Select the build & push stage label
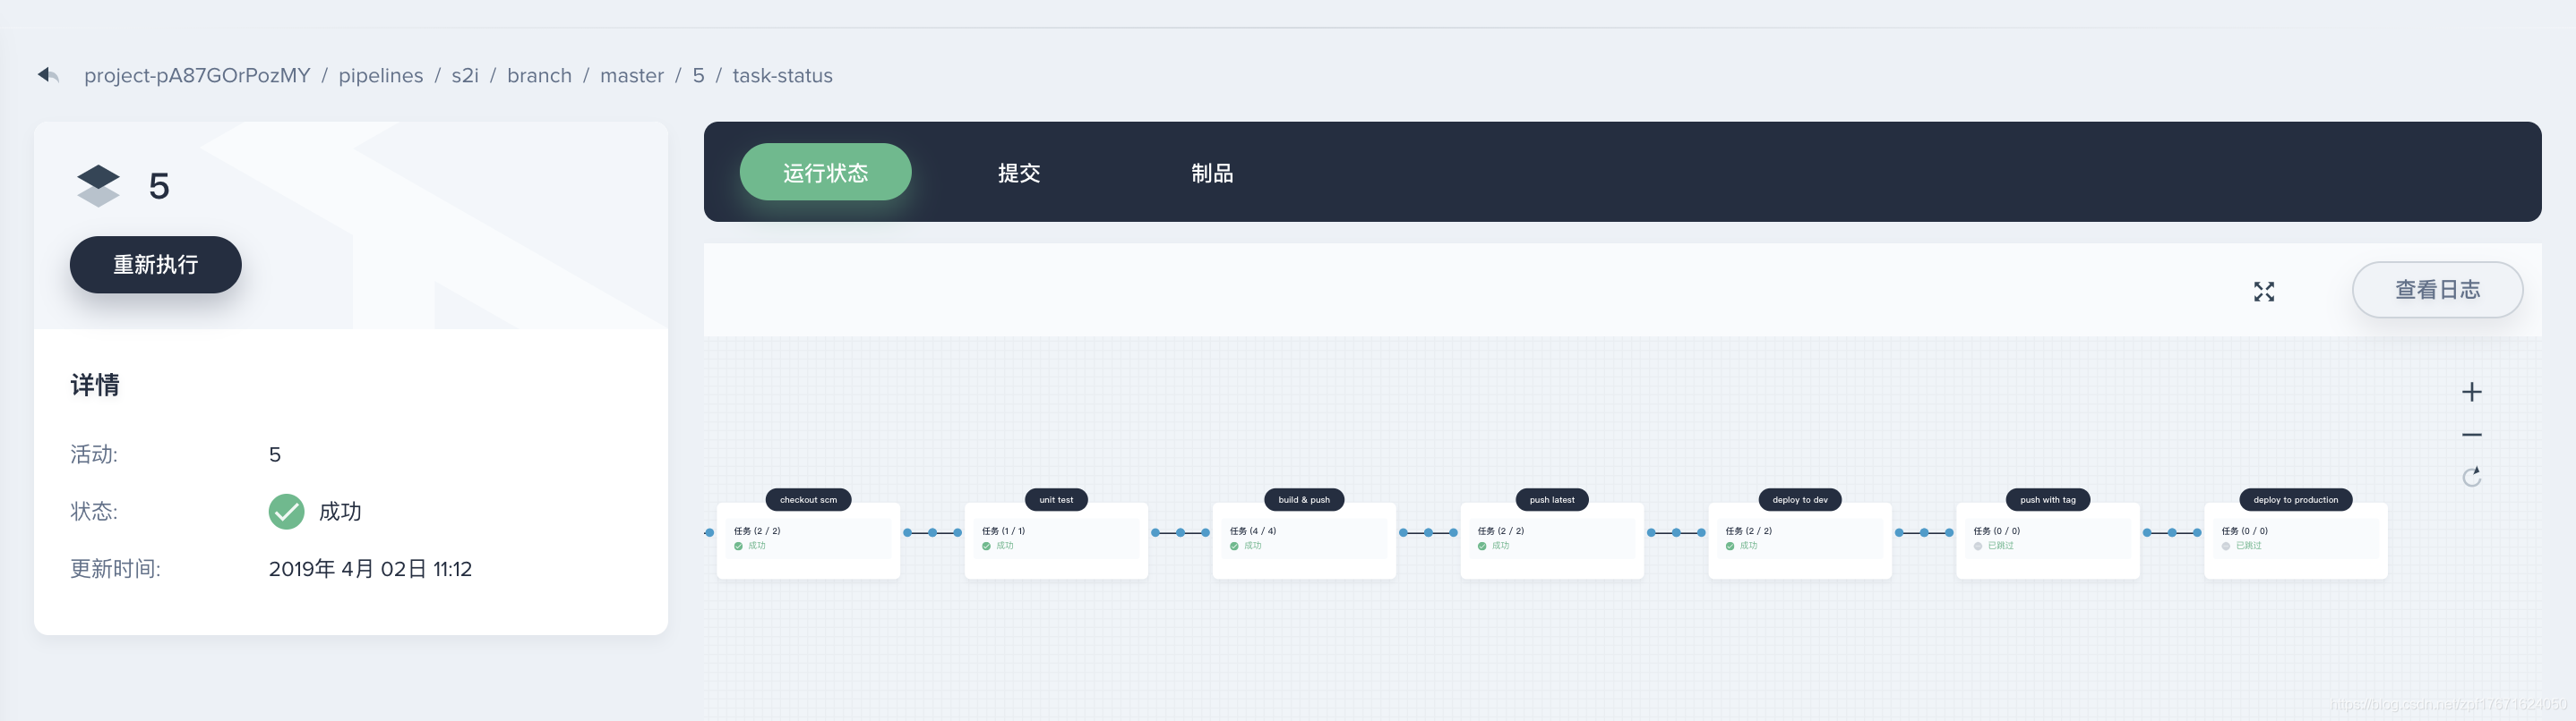 pos(1304,499)
